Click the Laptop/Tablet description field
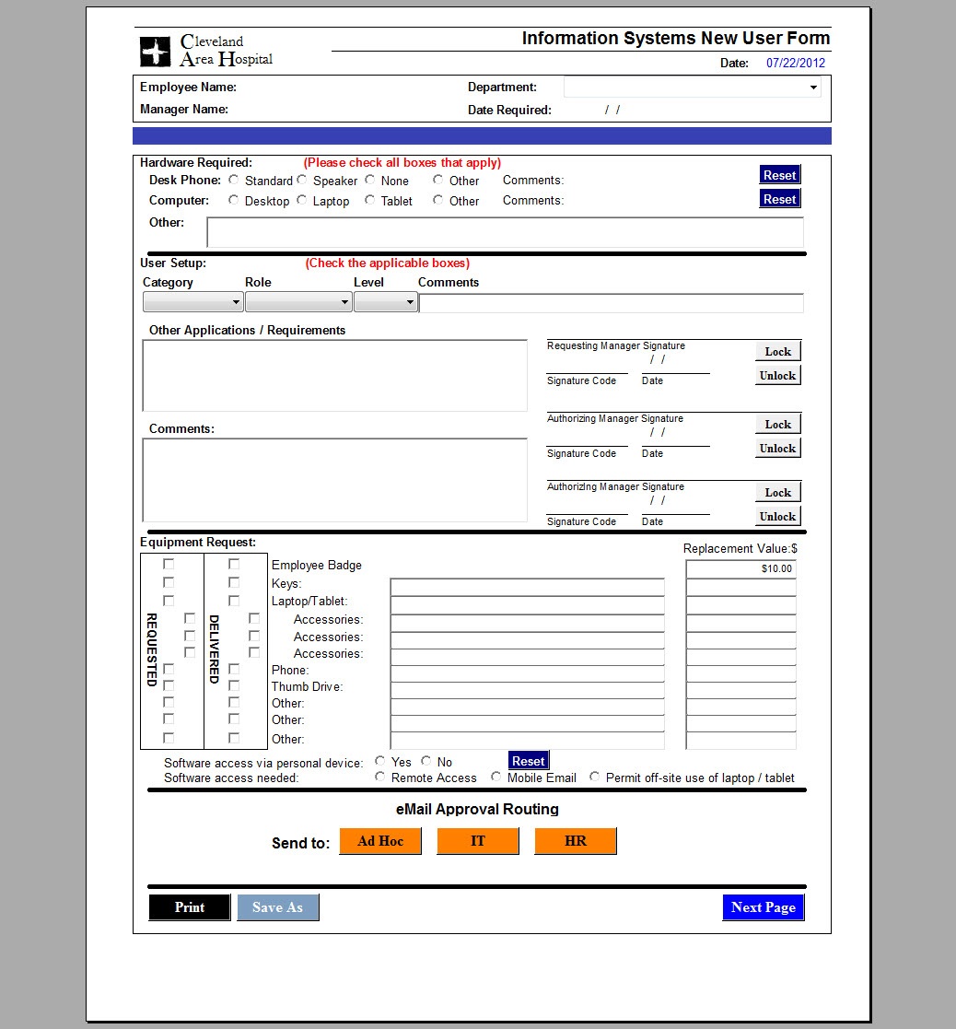This screenshot has width=956, height=1029. pyautogui.click(x=528, y=605)
